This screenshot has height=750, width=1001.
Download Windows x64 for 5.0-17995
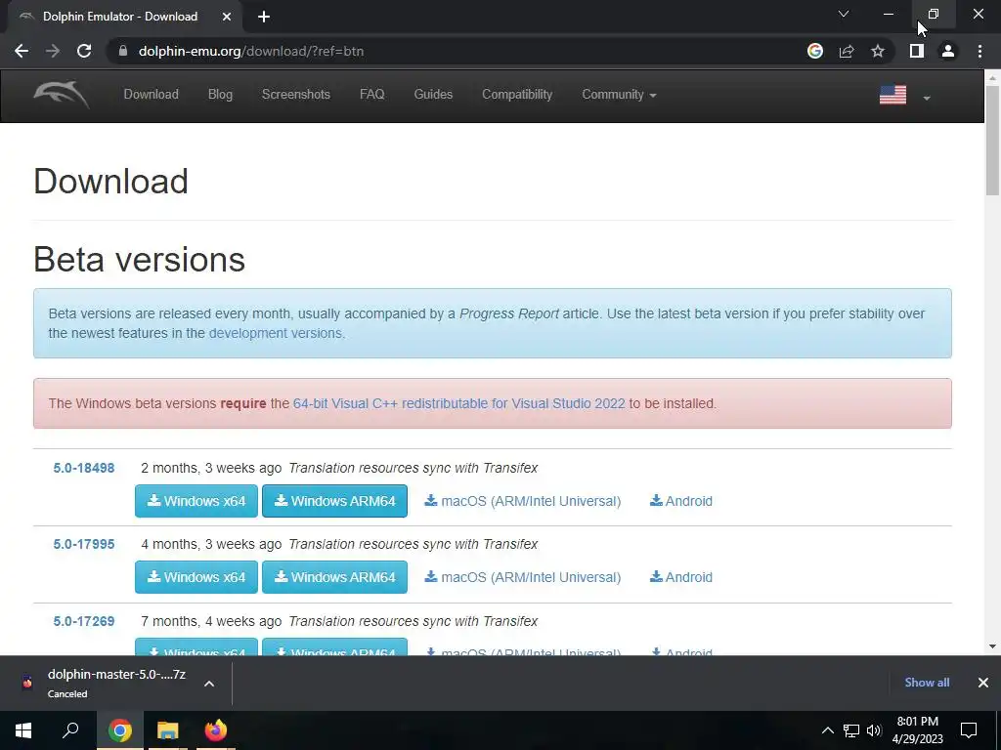(x=196, y=577)
